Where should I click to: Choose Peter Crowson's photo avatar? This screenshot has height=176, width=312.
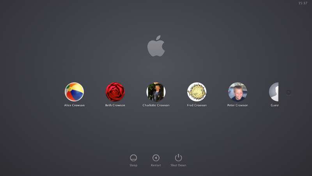pos(238,92)
